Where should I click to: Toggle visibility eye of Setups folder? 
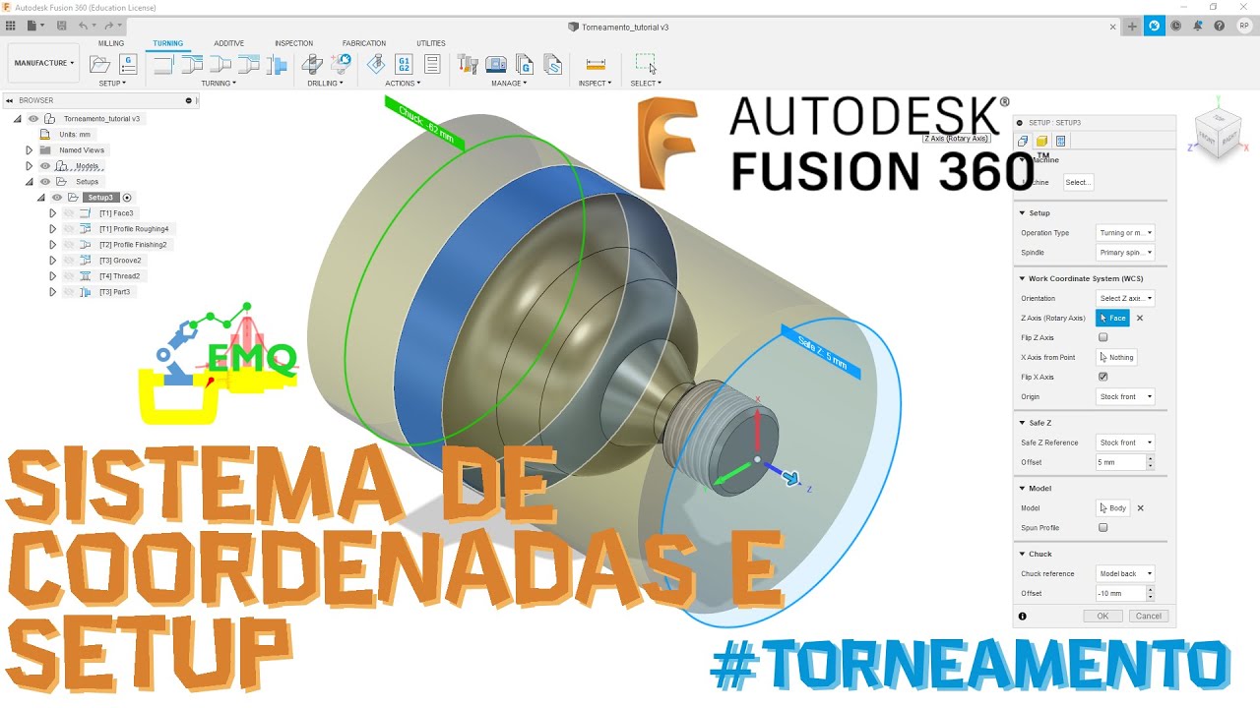tap(45, 182)
